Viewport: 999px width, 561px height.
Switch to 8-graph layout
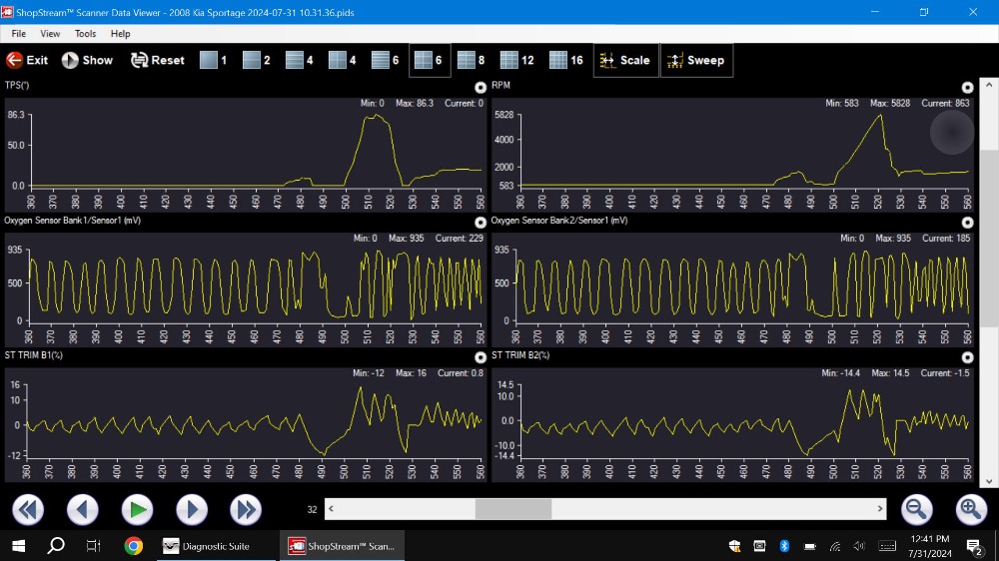(471, 60)
